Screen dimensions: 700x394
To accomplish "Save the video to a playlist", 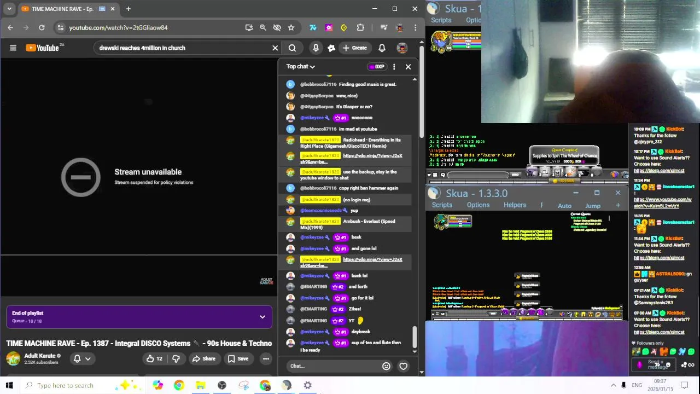I will [238, 359].
